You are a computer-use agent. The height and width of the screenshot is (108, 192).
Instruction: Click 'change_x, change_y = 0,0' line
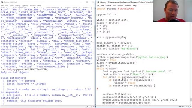(x=114, y=46)
